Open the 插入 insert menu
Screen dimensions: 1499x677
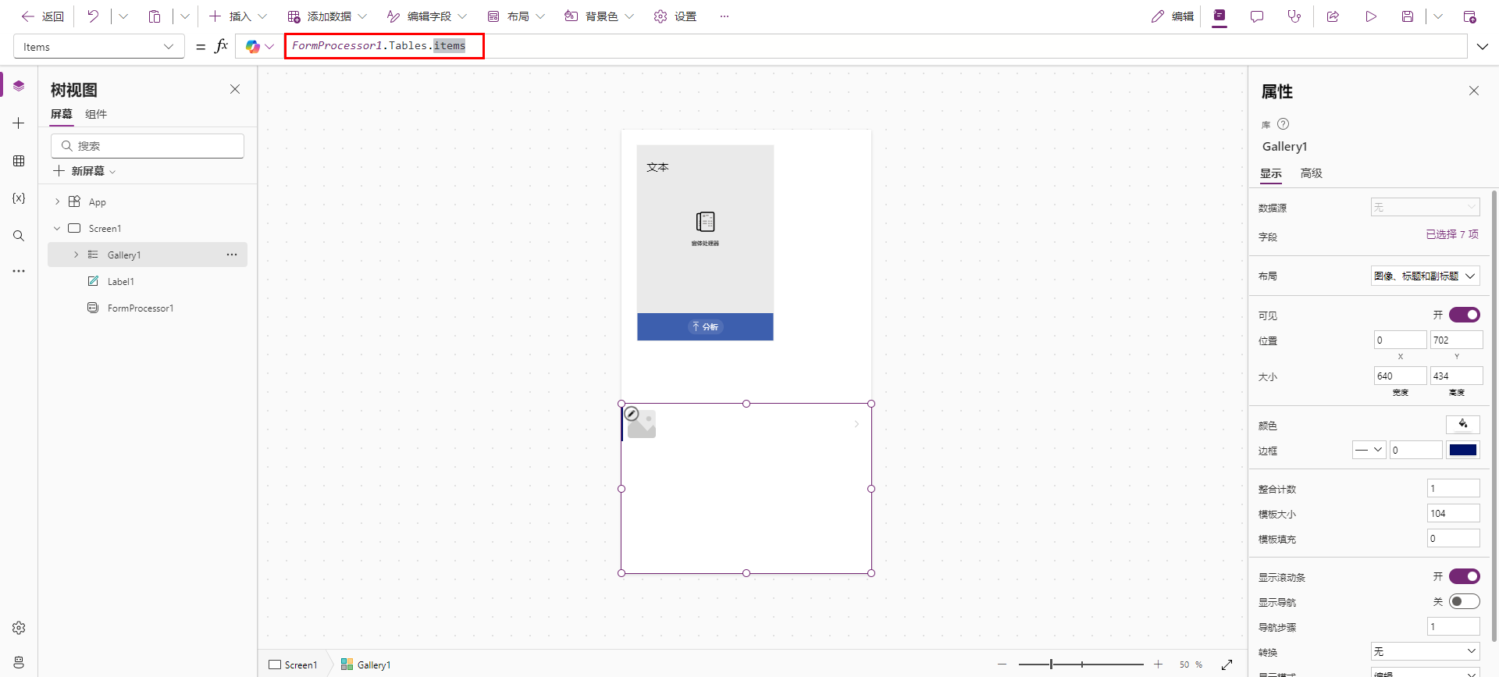click(x=238, y=16)
